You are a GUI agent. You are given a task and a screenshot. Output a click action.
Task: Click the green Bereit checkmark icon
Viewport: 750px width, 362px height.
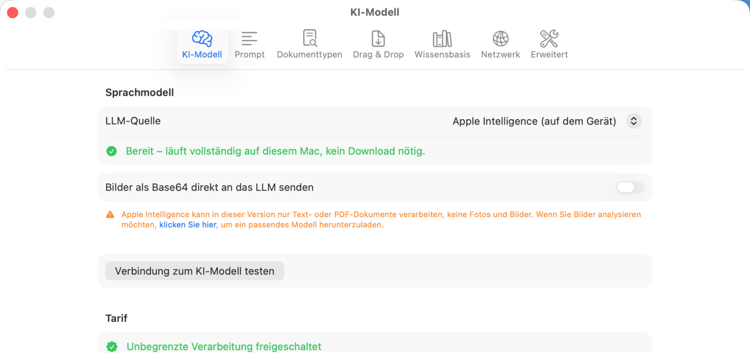111,151
